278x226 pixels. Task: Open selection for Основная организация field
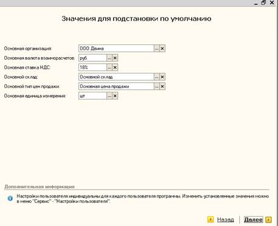157,49
